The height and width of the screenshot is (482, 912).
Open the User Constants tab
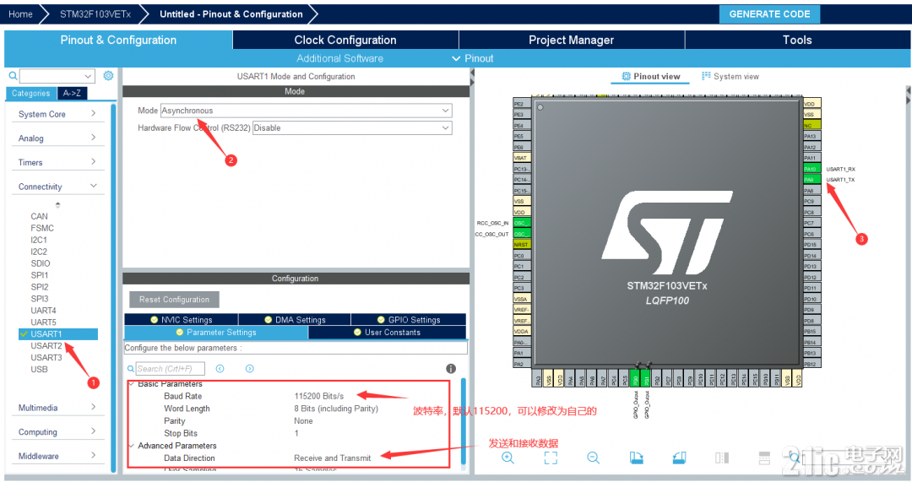coord(387,332)
